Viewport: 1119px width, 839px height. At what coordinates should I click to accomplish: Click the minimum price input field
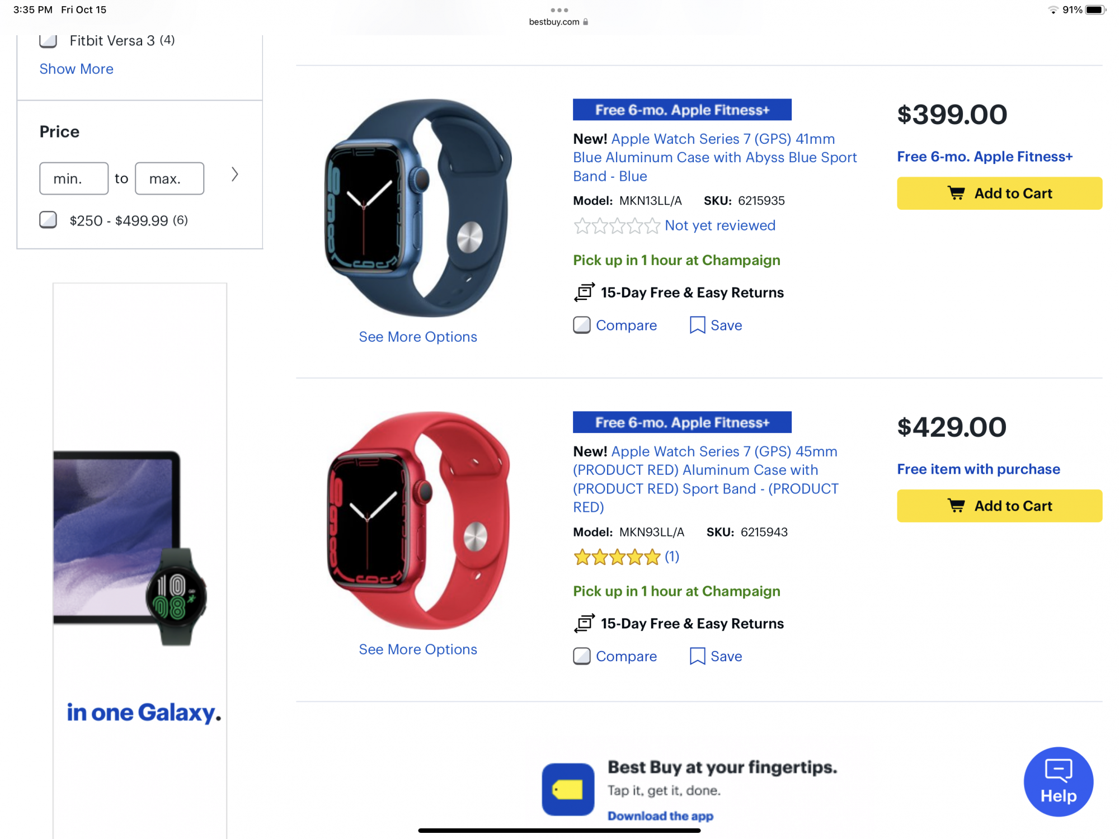tap(74, 178)
